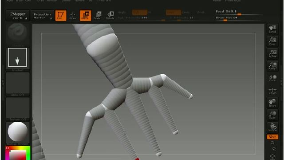This screenshot has height=160, width=284.
Task: Click the Frame cube icon at right shelf bottom
Action: tap(272, 157)
